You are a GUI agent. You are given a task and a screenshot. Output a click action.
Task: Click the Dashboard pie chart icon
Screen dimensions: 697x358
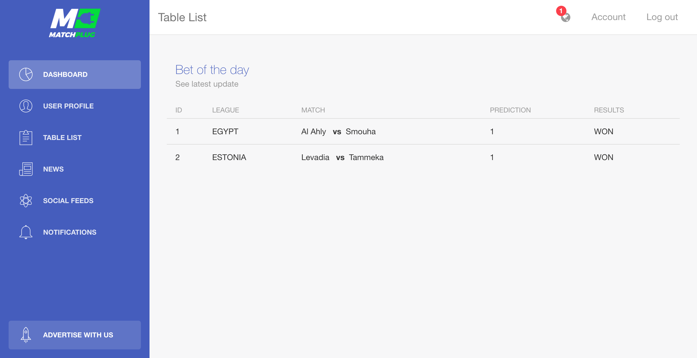pyautogui.click(x=26, y=75)
